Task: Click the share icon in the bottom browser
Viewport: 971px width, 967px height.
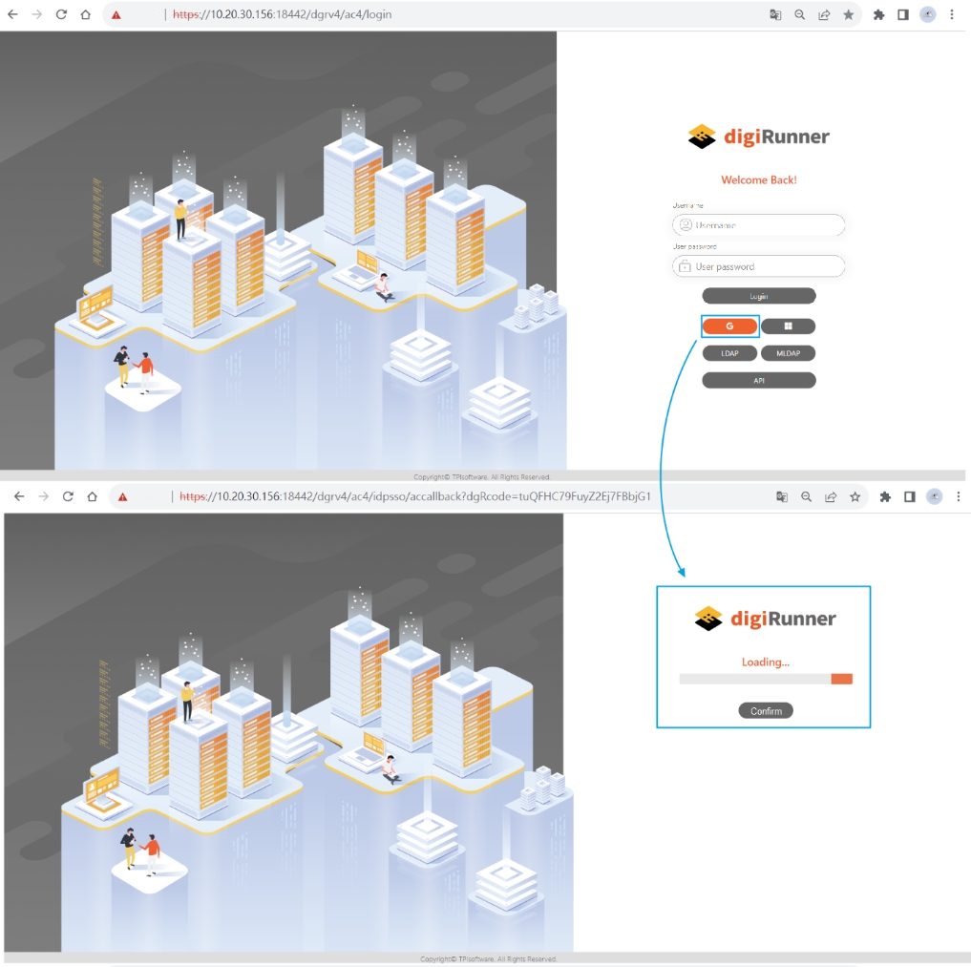Action: pos(831,496)
